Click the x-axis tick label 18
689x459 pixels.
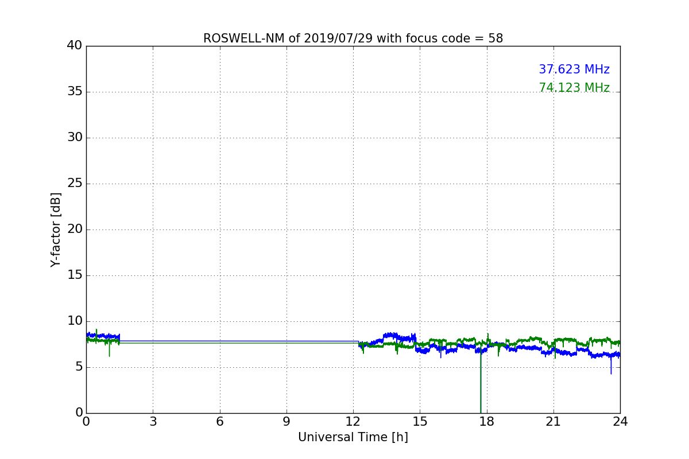pos(487,422)
